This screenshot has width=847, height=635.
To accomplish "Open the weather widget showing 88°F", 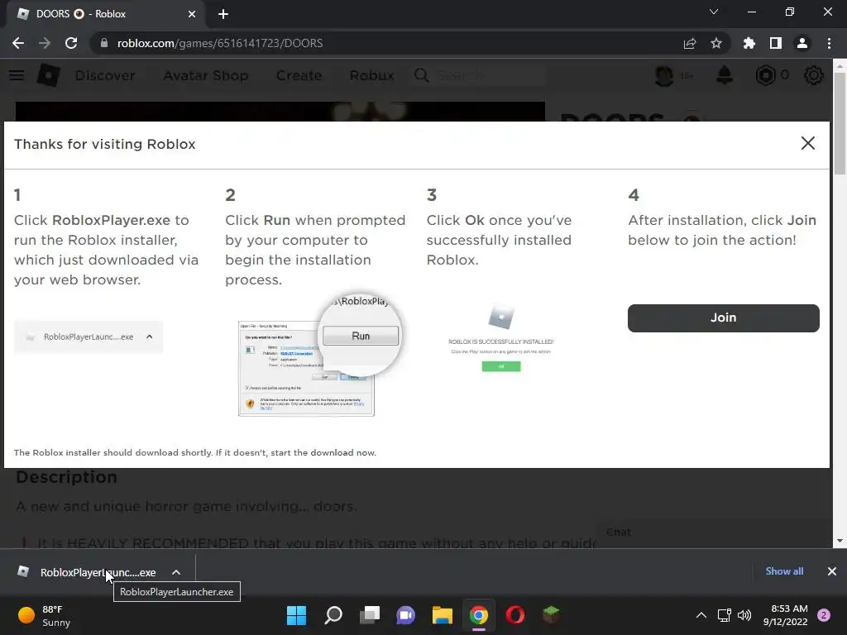I will pos(45,615).
